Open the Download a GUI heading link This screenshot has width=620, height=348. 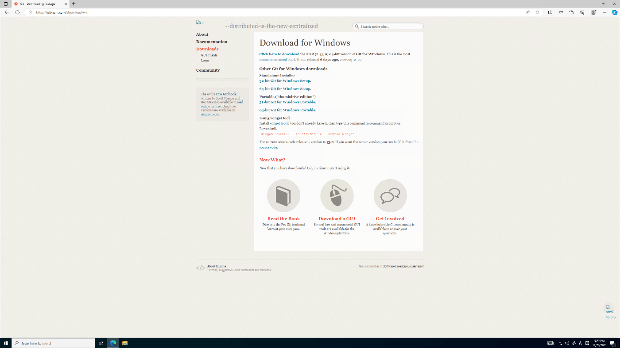[x=337, y=218]
